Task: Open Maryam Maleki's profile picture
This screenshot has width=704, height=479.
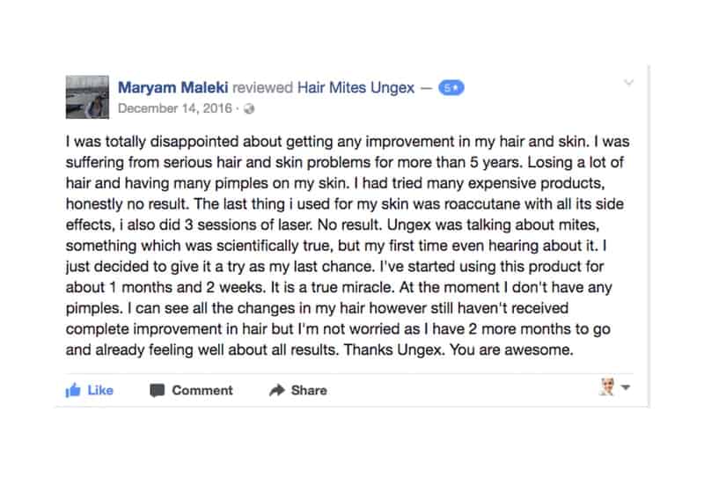Action: tap(87, 97)
